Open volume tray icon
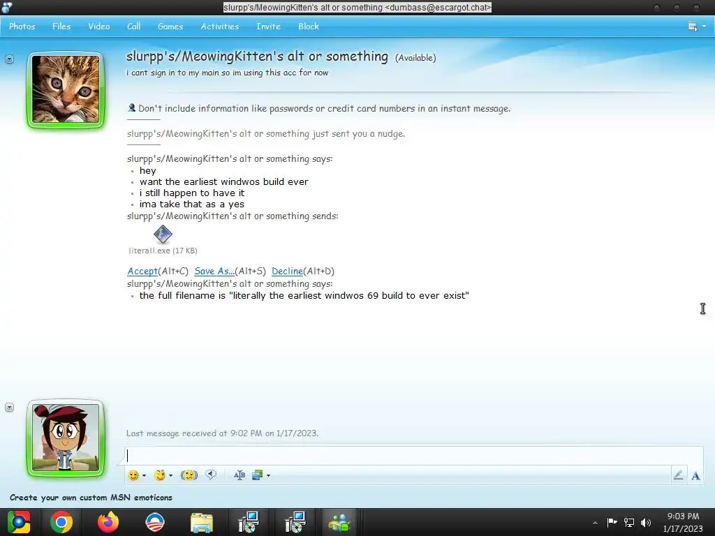Screen dimensions: 715x536 pos(646,522)
